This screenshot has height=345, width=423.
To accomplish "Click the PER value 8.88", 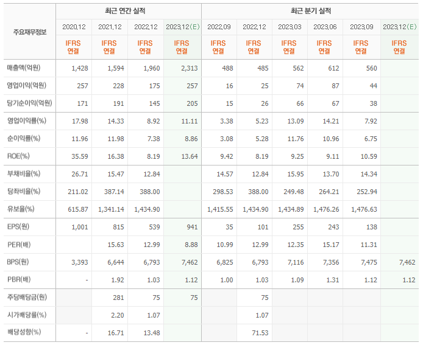I will [191, 245].
